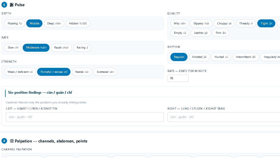Click the Palpation section heading text
The width and height of the screenshot is (280, 158).
click(49, 141)
